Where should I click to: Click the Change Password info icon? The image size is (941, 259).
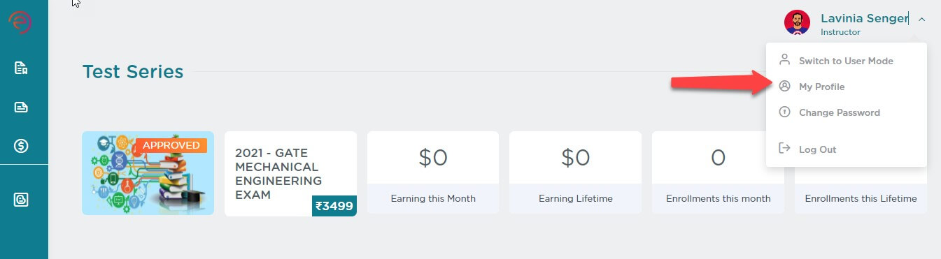784,112
